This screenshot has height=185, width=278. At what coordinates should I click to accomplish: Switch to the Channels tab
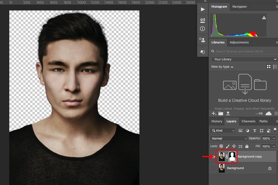[x=248, y=121]
